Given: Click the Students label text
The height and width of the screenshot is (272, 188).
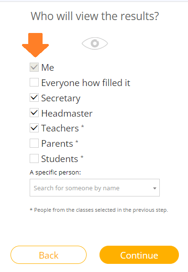Looking at the screenshot, I should coord(59,159).
